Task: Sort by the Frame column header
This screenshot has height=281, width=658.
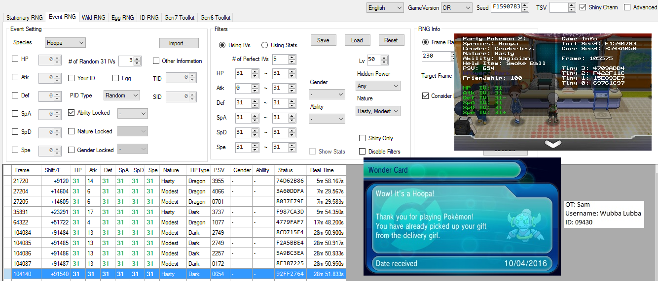Action: point(26,170)
